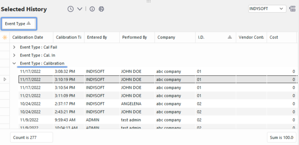Open the INDYSOFT layout dropdown
The image size is (299, 145).
coord(267,9)
